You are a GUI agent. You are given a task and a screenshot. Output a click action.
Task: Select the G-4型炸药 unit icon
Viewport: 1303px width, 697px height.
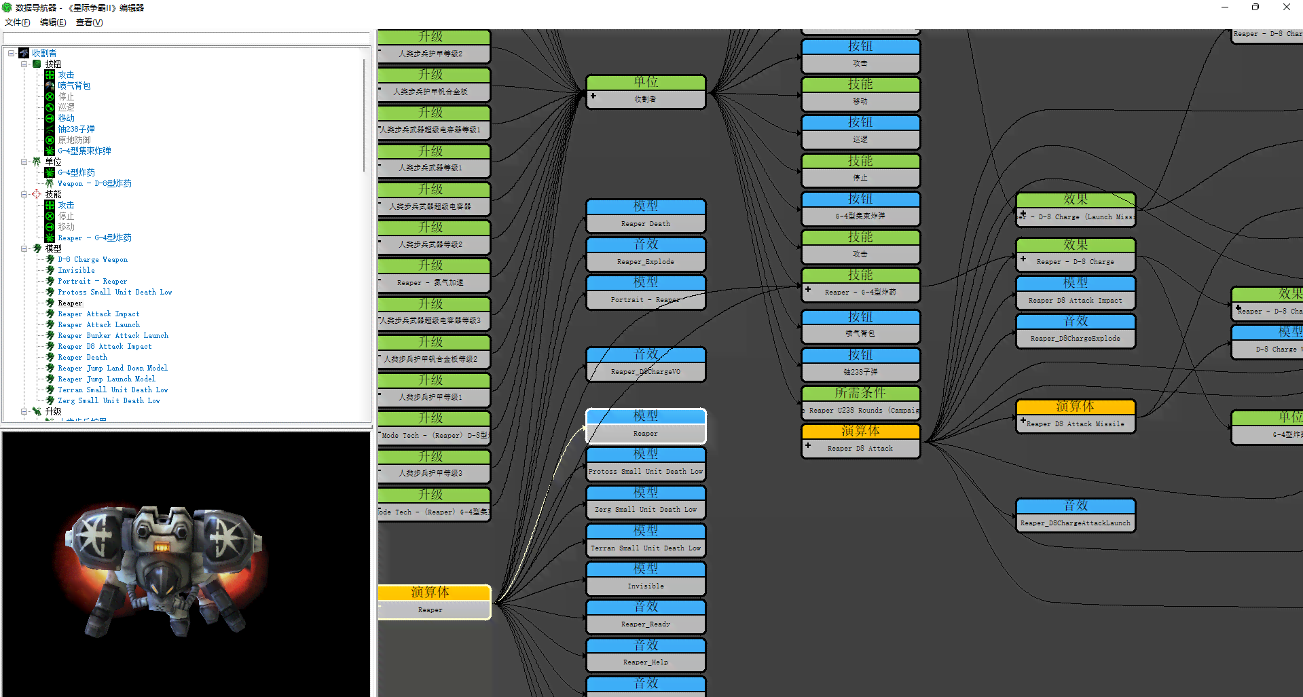click(50, 172)
